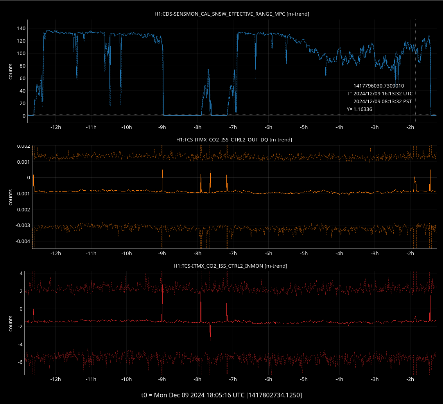
Task: Click the CTRL2_OUT_DQ channel title
Action: coord(234,140)
